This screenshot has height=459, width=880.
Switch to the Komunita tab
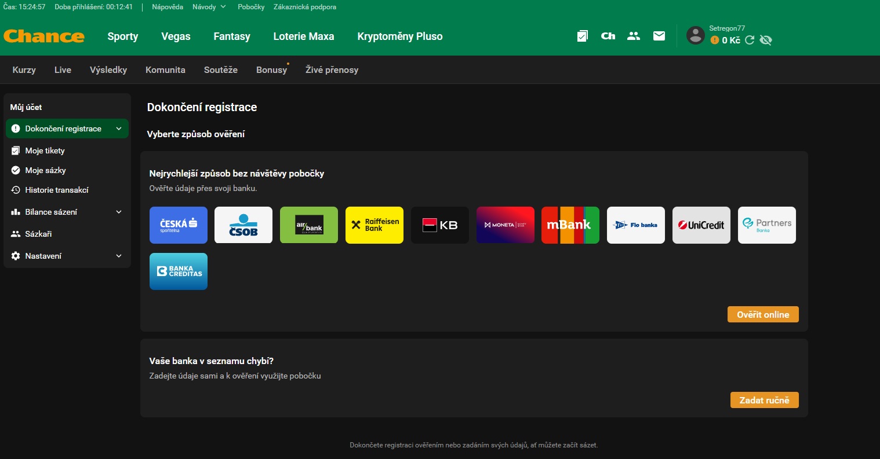(165, 69)
